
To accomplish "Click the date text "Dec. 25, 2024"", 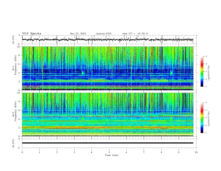I will [x=78, y=34].
